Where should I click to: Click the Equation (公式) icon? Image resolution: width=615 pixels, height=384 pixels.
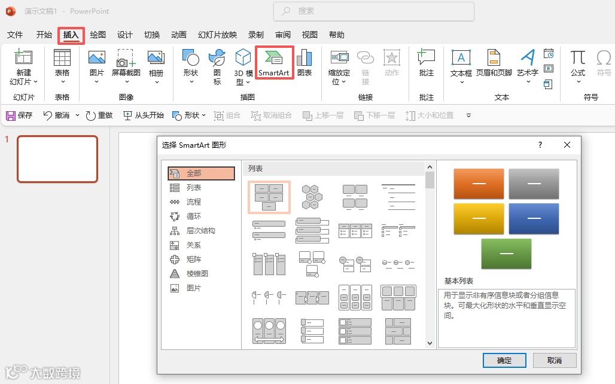(x=578, y=57)
